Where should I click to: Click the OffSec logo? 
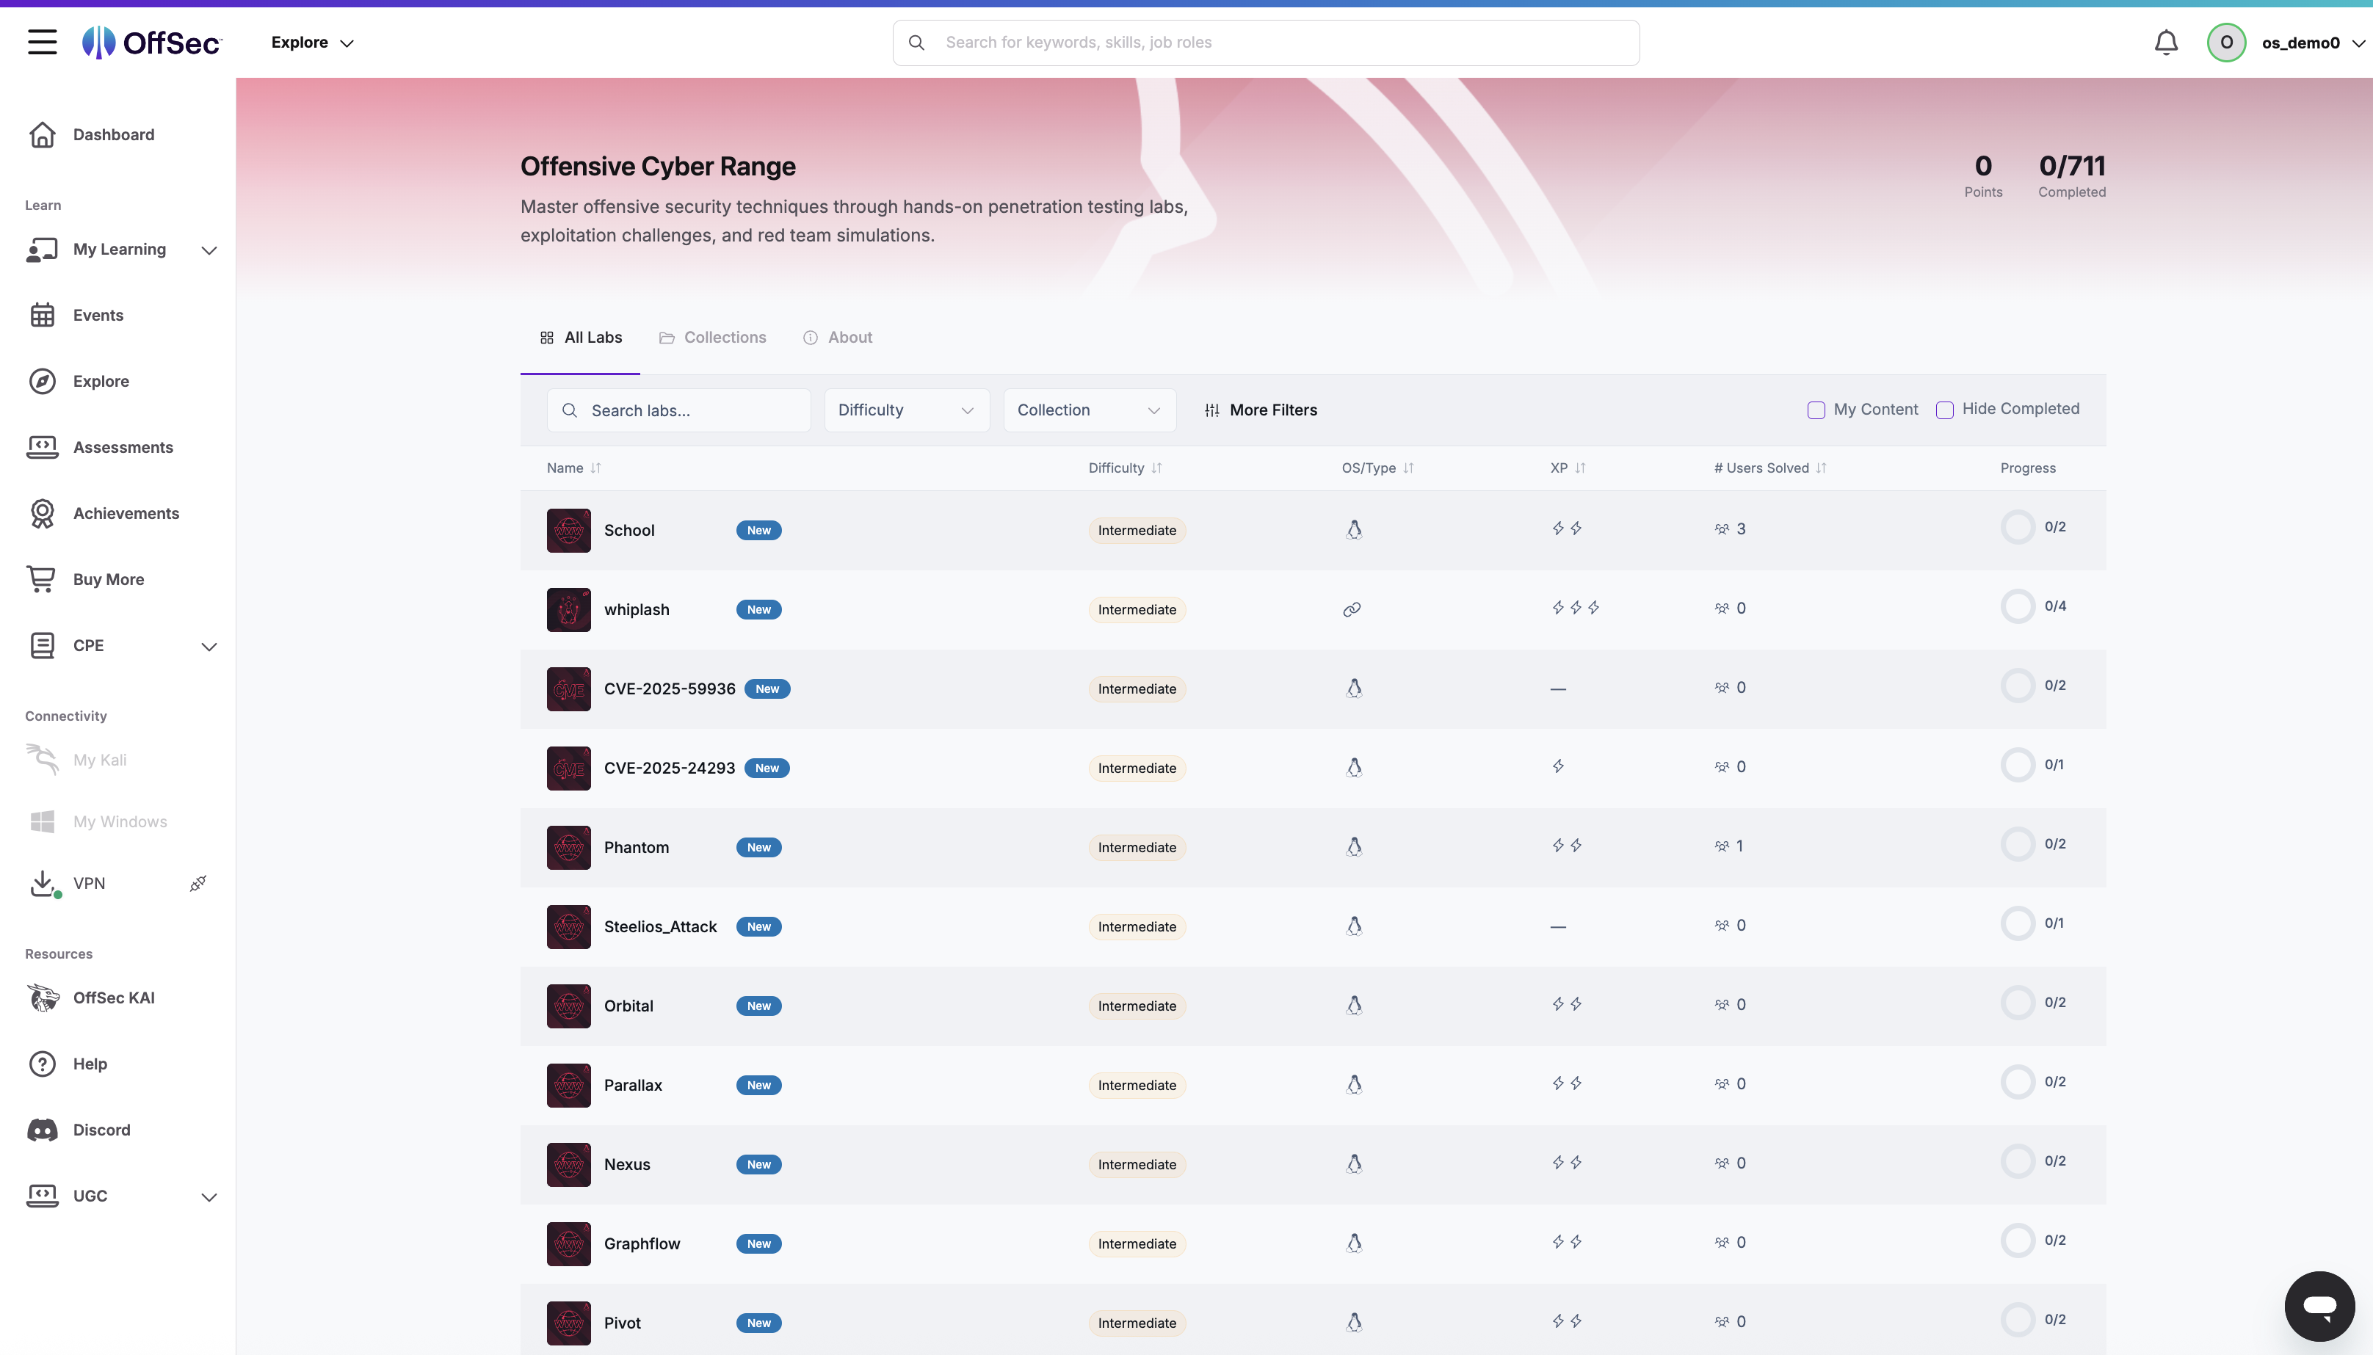152,42
